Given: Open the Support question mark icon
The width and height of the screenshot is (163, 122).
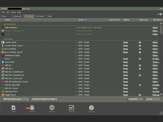Looking at the screenshot, I should (91, 108).
